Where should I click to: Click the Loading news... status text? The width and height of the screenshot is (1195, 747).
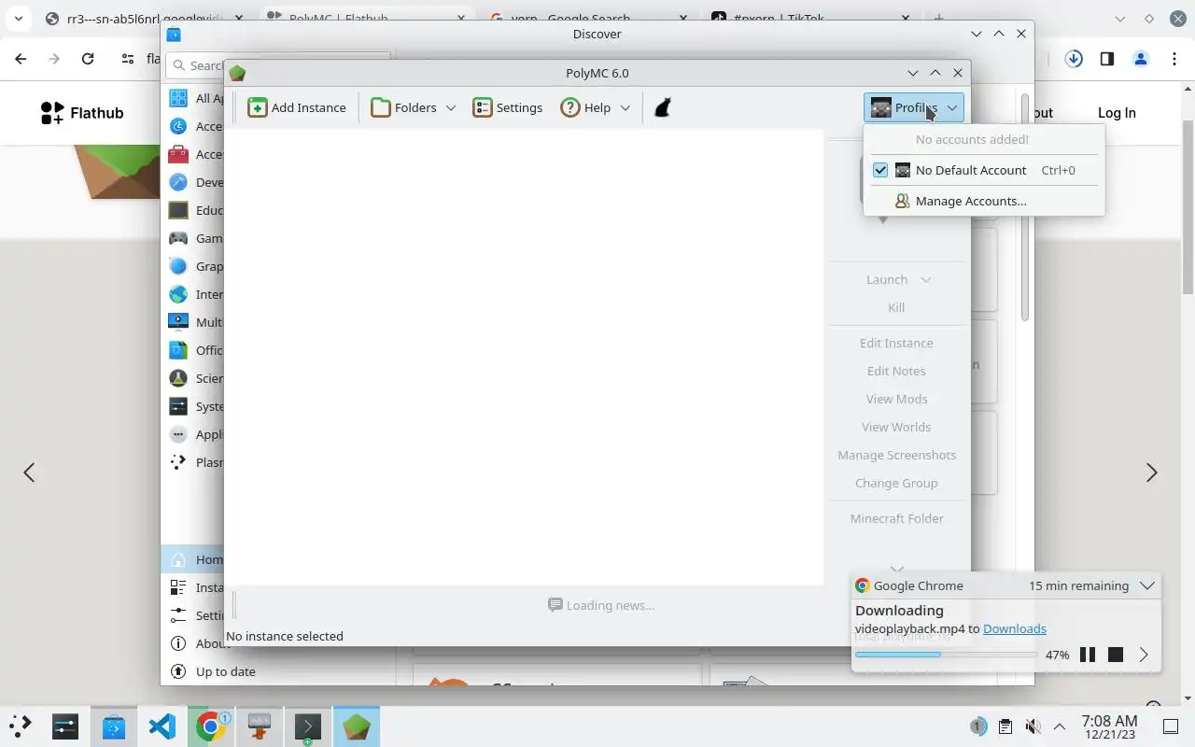pyautogui.click(x=600, y=605)
